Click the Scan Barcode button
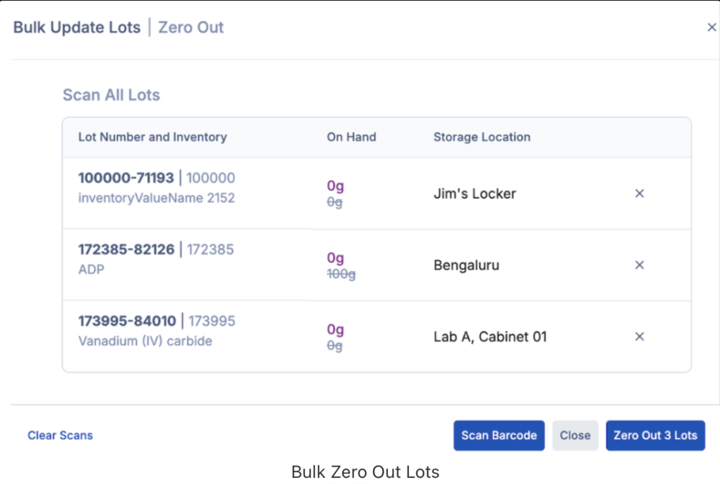720x484 pixels. coord(499,435)
